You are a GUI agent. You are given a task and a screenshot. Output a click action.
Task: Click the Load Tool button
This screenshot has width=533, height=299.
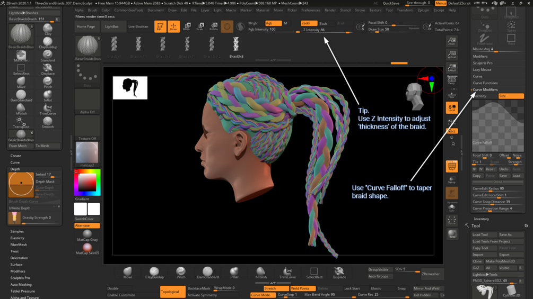point(484,234)
